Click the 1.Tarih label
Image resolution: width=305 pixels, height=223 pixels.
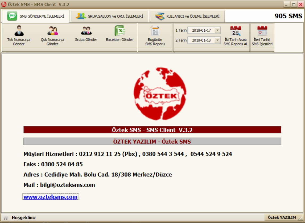coord(181,30)
